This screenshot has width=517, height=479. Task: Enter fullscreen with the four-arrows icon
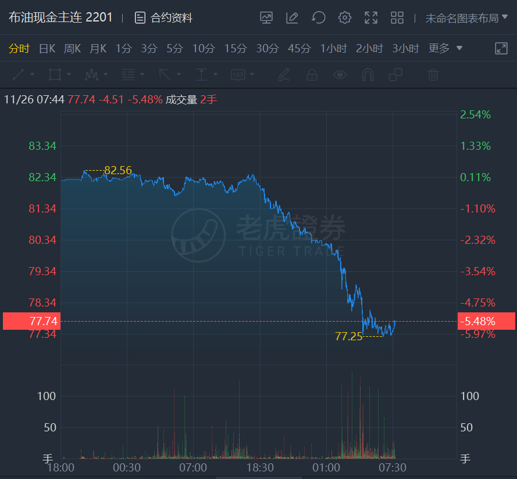(371, 18)
